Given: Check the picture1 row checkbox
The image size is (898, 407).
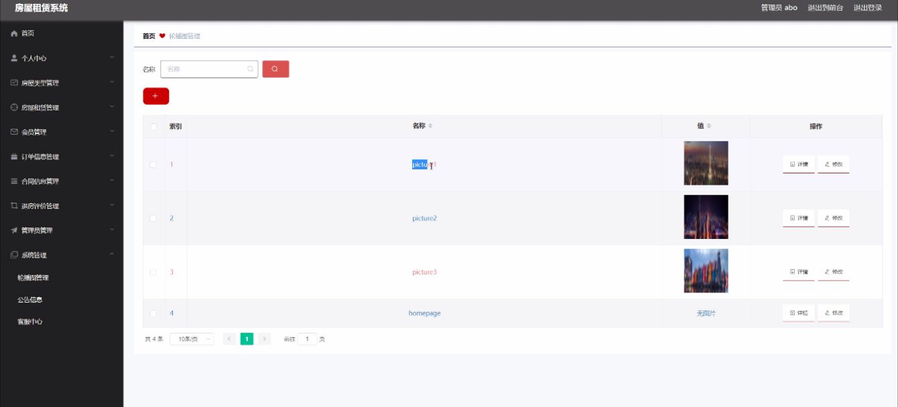Looking at the screenshot, I should pos(153,165).
